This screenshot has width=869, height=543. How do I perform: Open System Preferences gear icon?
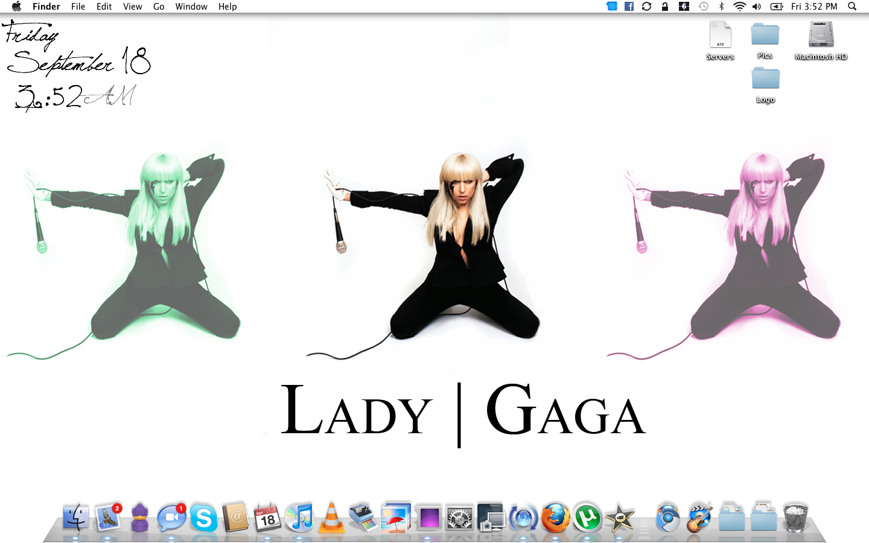coord(460,518)
